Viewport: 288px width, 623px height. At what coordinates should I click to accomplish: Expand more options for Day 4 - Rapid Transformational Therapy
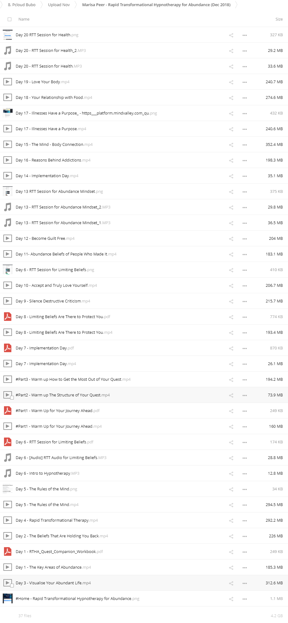point(245,521)
